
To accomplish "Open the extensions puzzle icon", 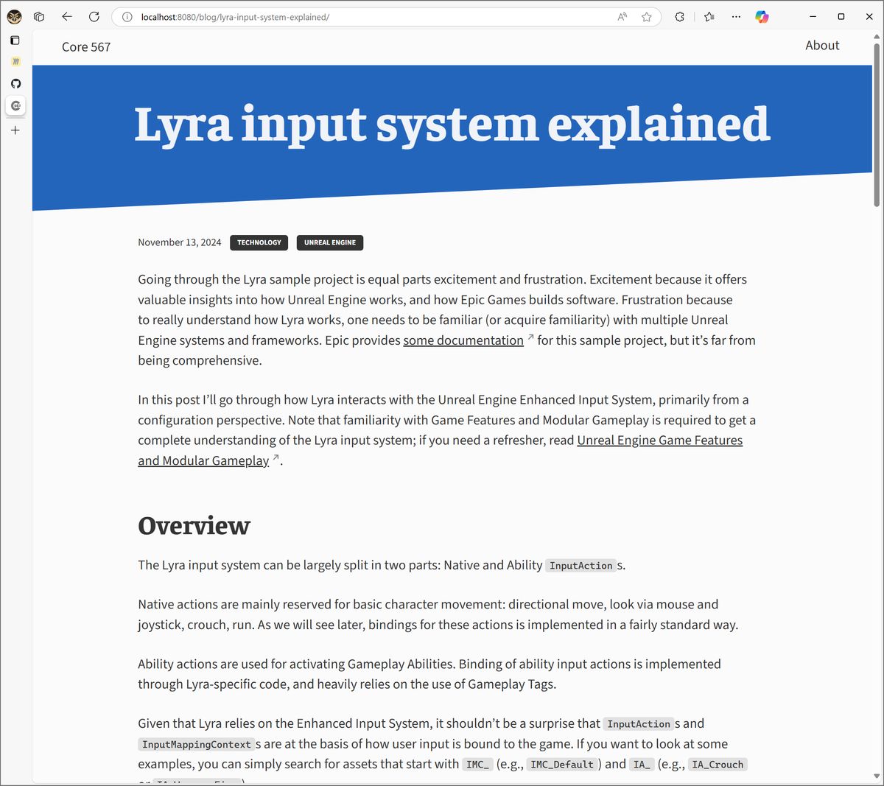I will tap(680, 16).
